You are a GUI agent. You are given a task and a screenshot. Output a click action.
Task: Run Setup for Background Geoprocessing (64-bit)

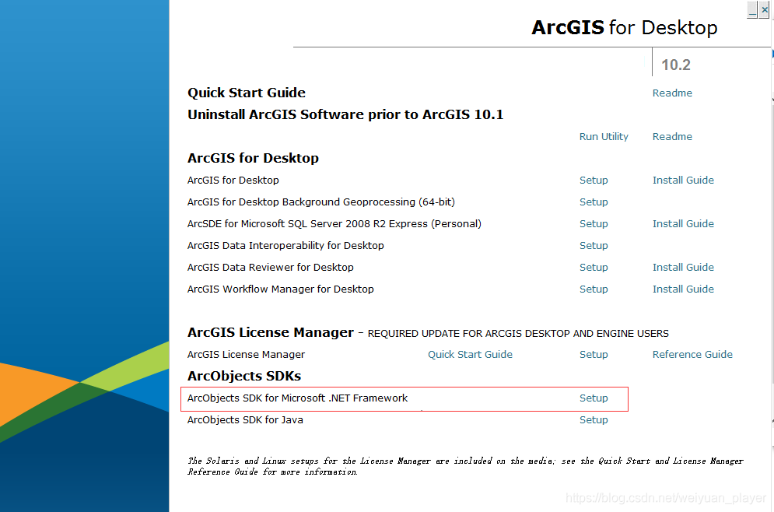(594, 202)
